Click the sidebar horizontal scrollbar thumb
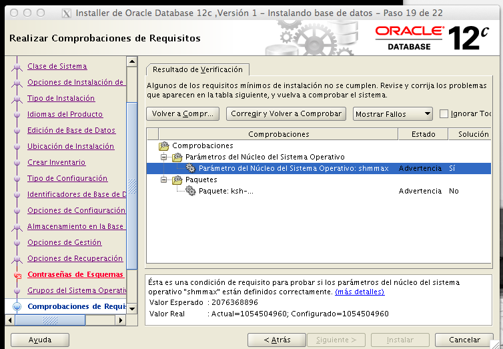 50,320
